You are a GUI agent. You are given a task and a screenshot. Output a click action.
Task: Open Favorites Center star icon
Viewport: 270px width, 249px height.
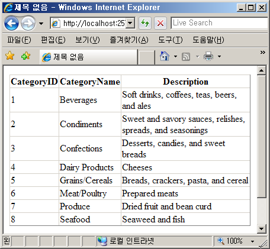point(9,56)
